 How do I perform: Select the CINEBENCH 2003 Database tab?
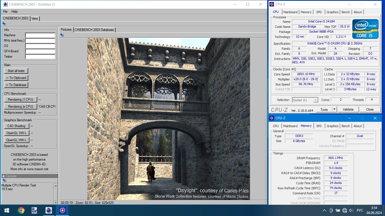[x=94, y=30]
